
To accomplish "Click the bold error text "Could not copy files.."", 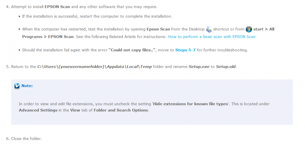I will (x=132, y=50).
